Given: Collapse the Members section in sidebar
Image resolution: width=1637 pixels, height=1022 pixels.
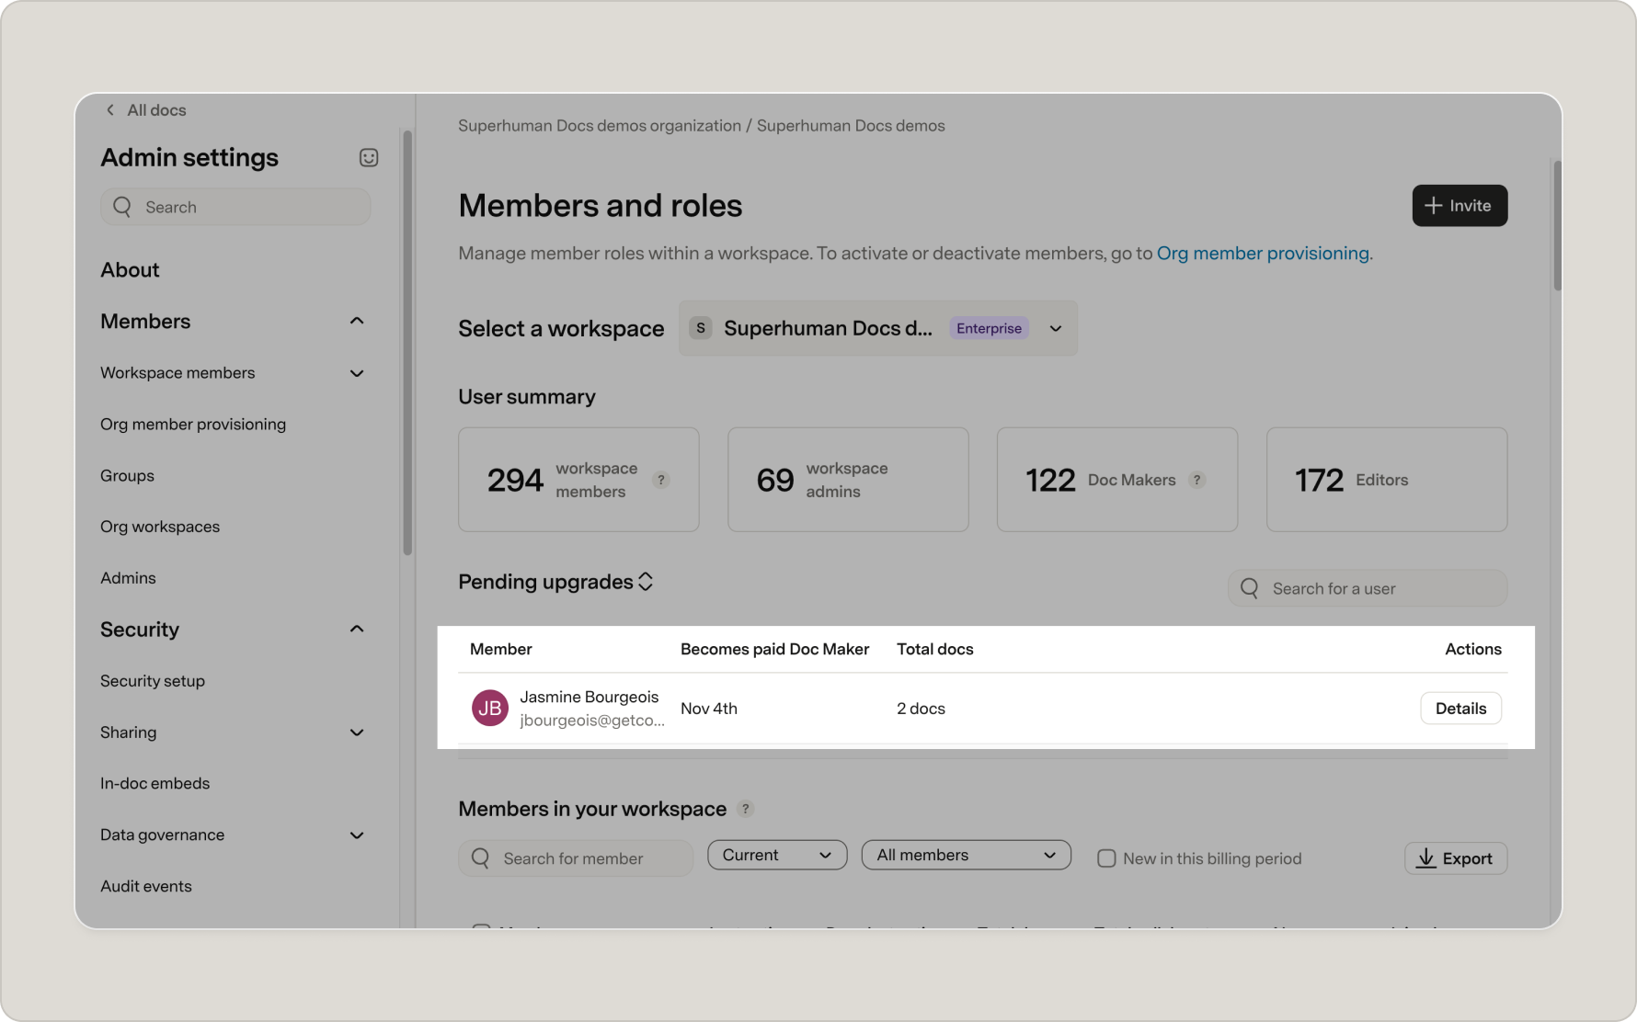Looking at the screenshot, I should [x=357, y=321].
